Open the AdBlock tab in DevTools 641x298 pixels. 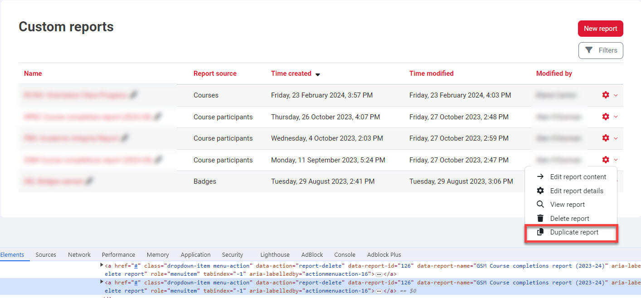(312, 254)
